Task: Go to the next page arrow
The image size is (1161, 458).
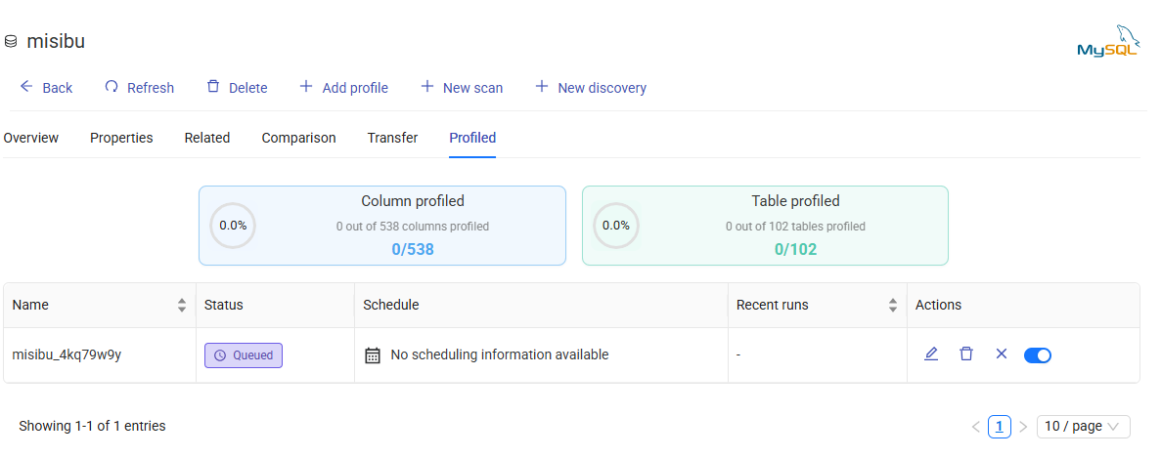Action: click(x=1023, y=427)
